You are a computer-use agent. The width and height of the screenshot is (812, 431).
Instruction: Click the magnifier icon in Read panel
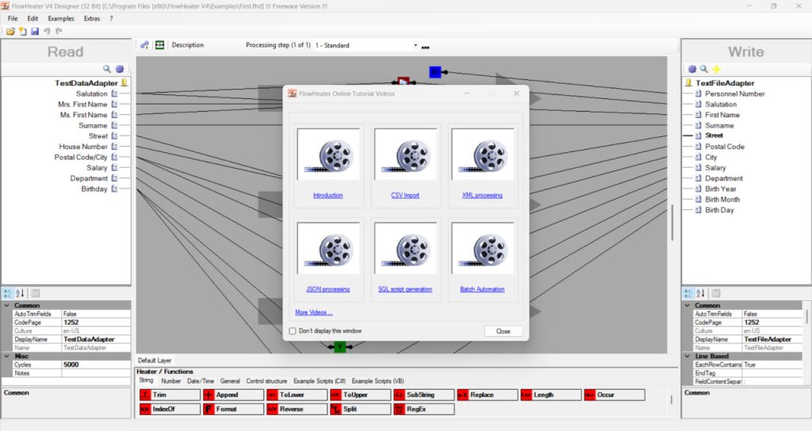point(107,69)
